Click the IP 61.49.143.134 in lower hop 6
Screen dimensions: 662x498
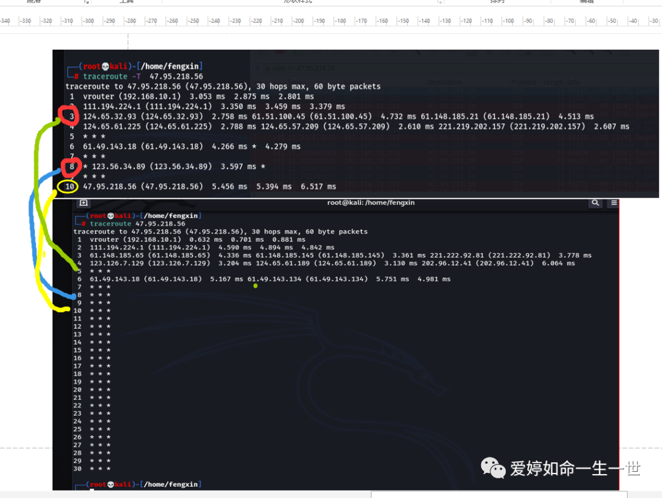pyautogui.click(x=276, y=279)
